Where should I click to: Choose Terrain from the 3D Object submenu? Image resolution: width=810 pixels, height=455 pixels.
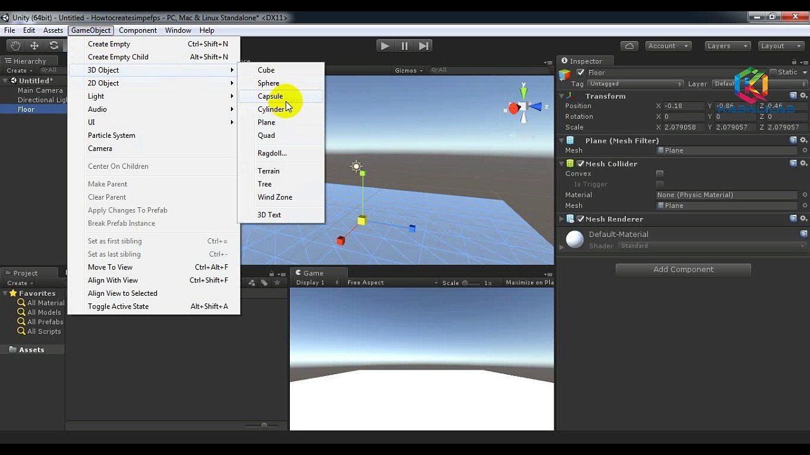click(x=281, y=171)
